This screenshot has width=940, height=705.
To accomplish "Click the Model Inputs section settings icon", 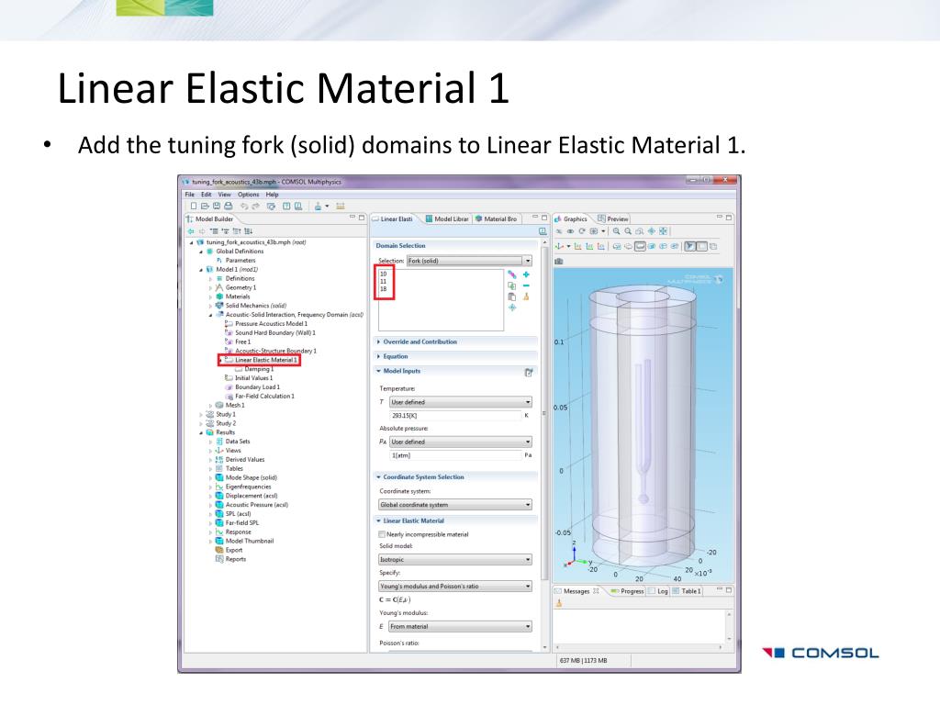I will pos(529,373).
